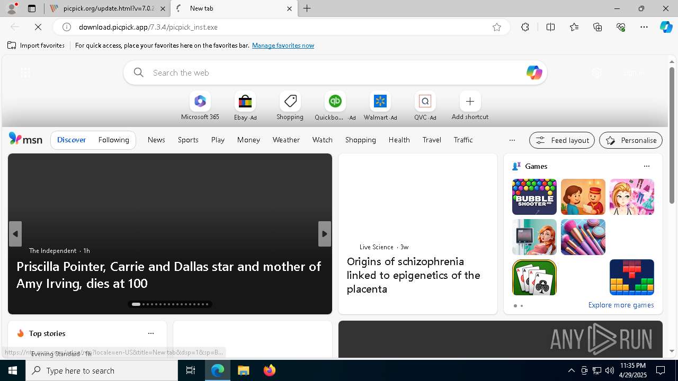Click Copilot icon in search box
This screenshot has height=381, width=678.
(534, 72)
